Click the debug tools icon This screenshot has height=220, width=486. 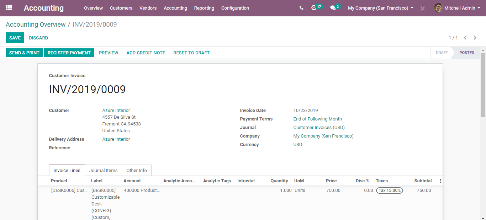coord(423,8)
